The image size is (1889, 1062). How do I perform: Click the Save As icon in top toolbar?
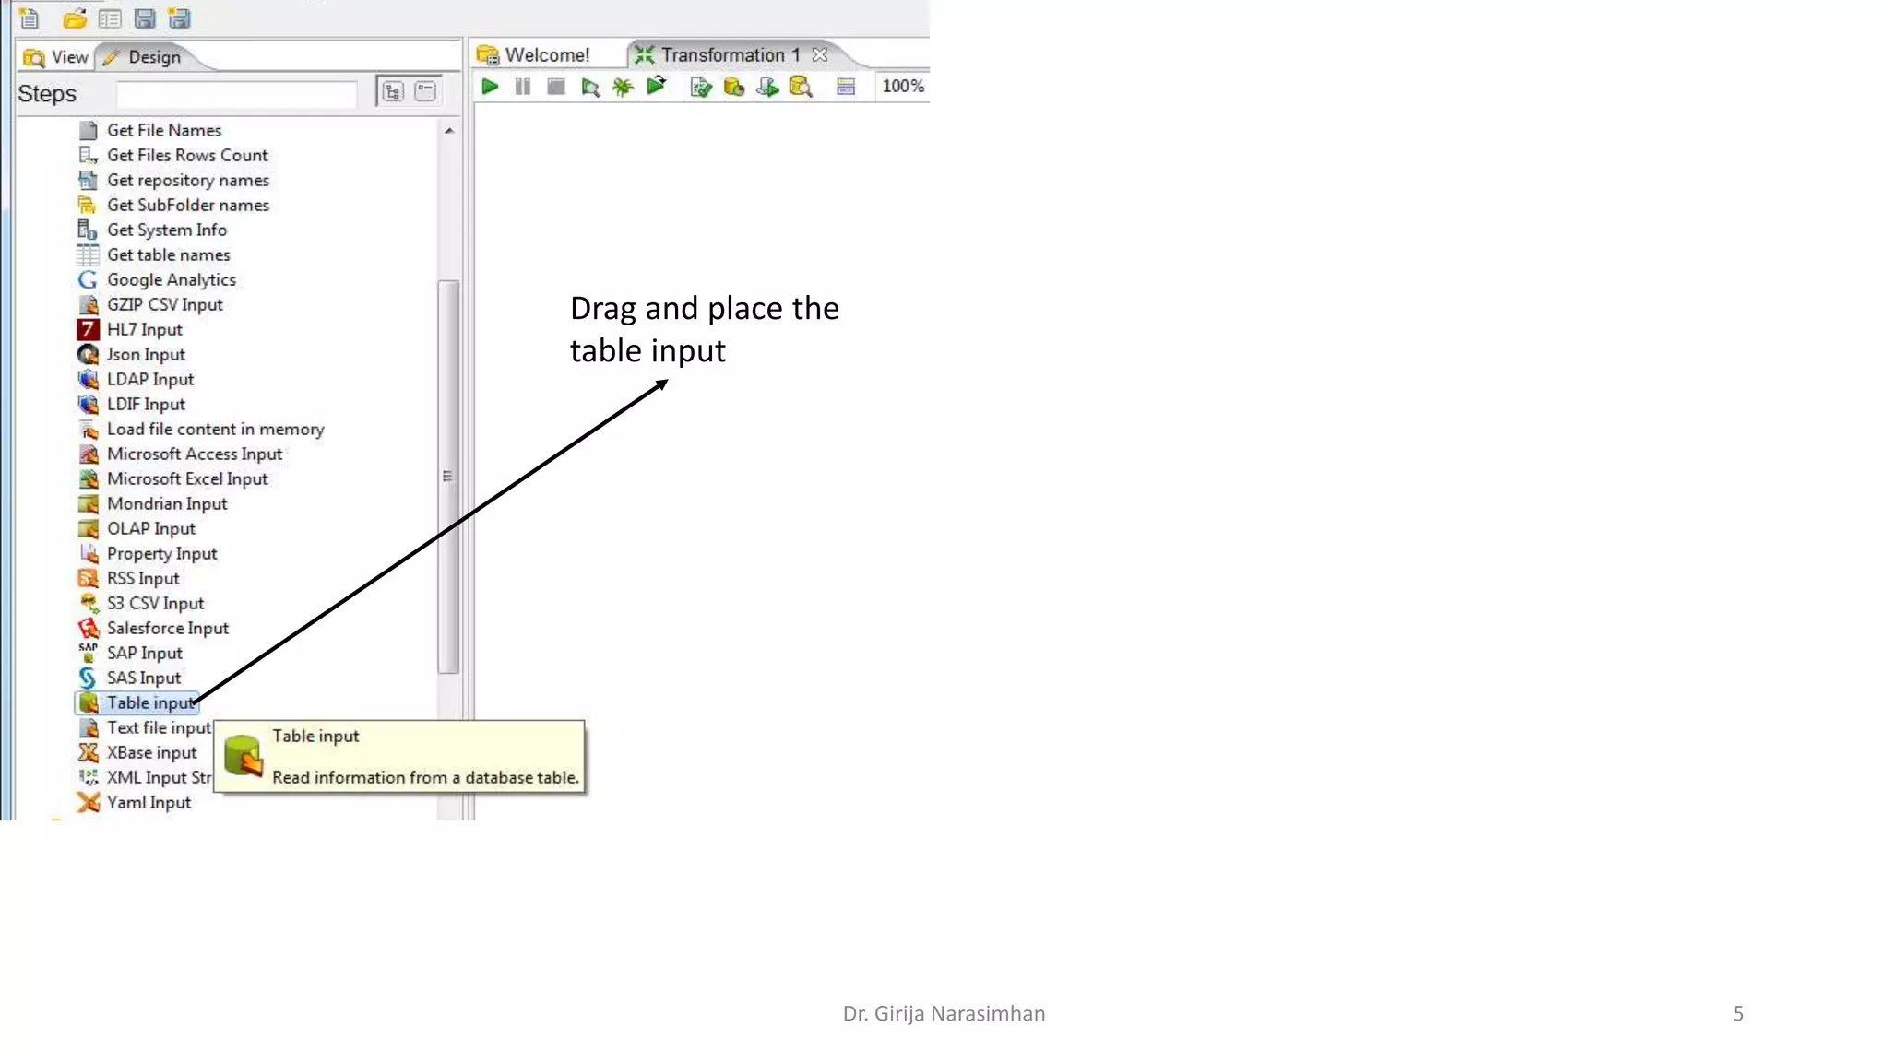coord(179,18)
